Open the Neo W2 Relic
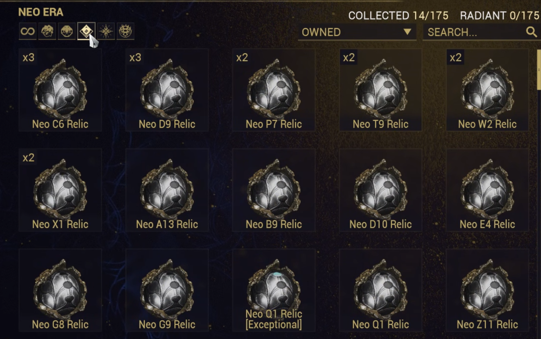This screenshot has height=339, width=541. pyautogui.click(x=487, y=90)
